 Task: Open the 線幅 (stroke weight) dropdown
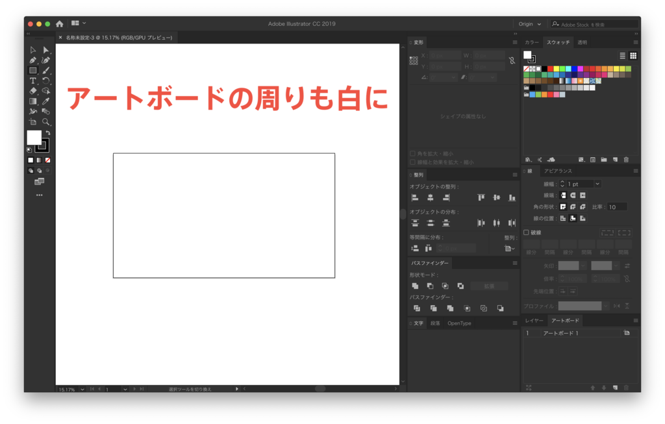coord(597,183)
